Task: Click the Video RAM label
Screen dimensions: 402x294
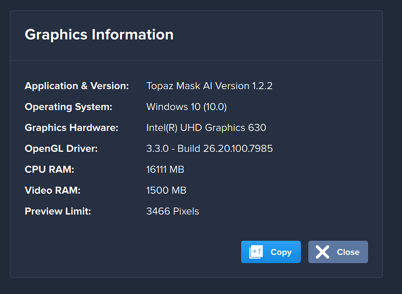Action: click(52, 190)
